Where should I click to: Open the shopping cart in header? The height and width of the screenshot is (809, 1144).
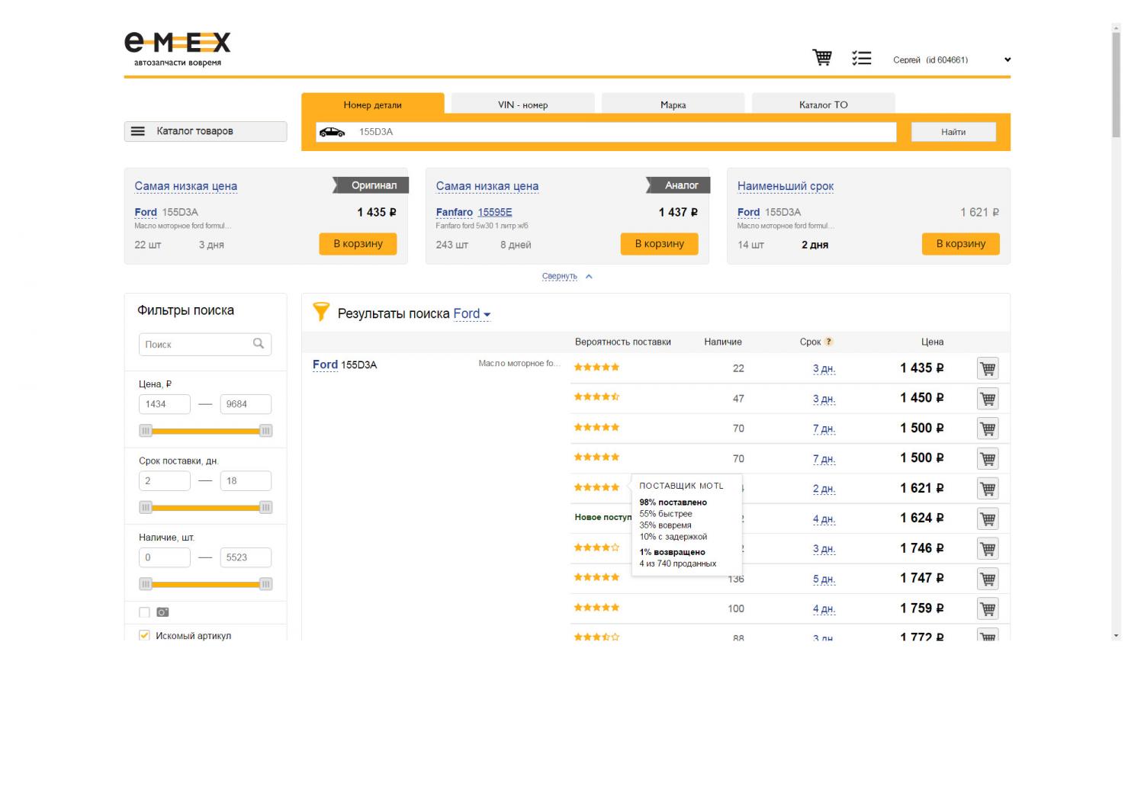coord(822,57)
